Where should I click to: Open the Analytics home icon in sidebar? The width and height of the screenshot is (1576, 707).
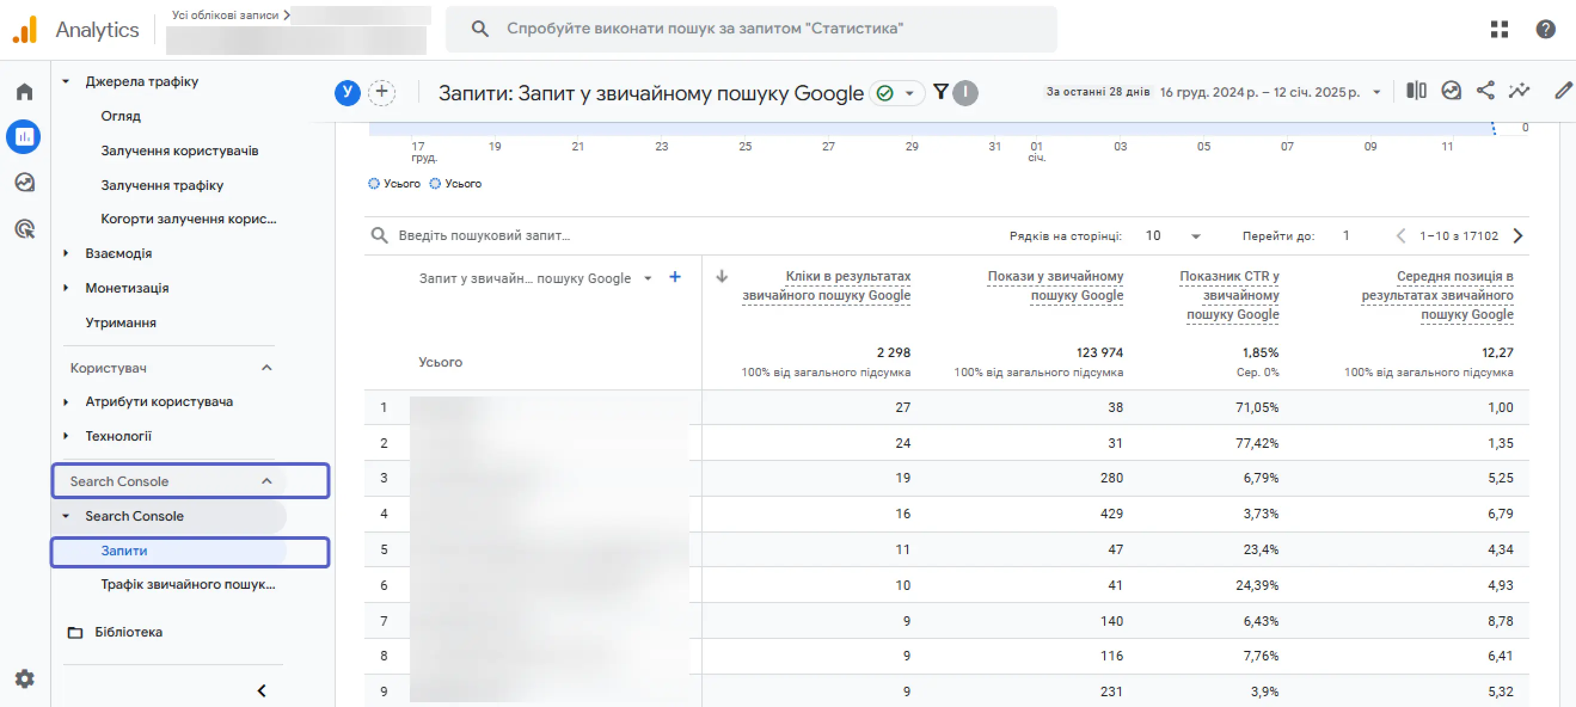tap(24, 92)
